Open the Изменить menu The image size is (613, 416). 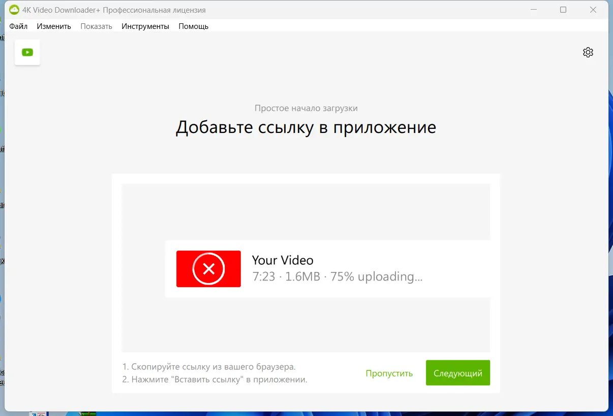point(54,26)
